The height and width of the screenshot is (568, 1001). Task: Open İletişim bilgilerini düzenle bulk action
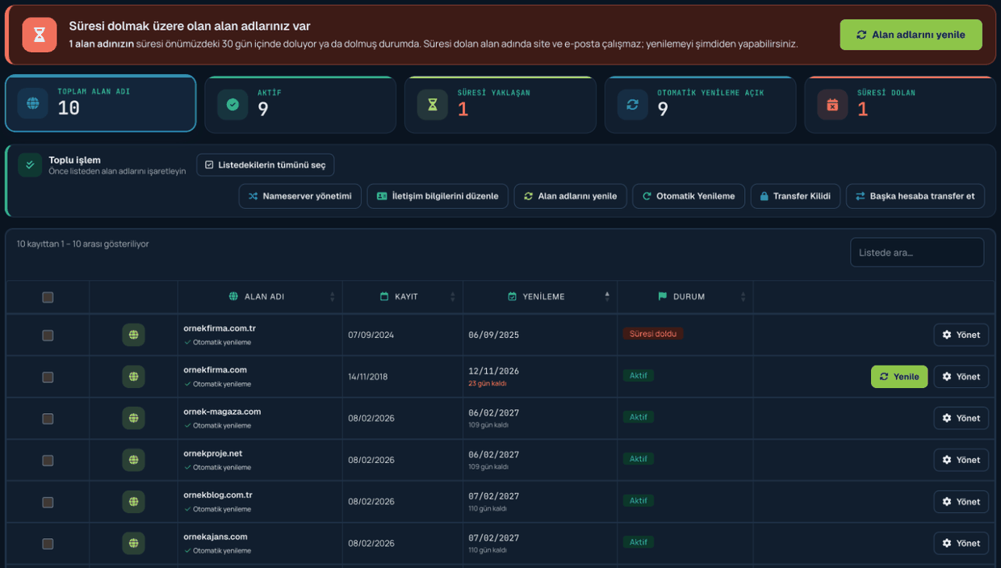(438, 196)
